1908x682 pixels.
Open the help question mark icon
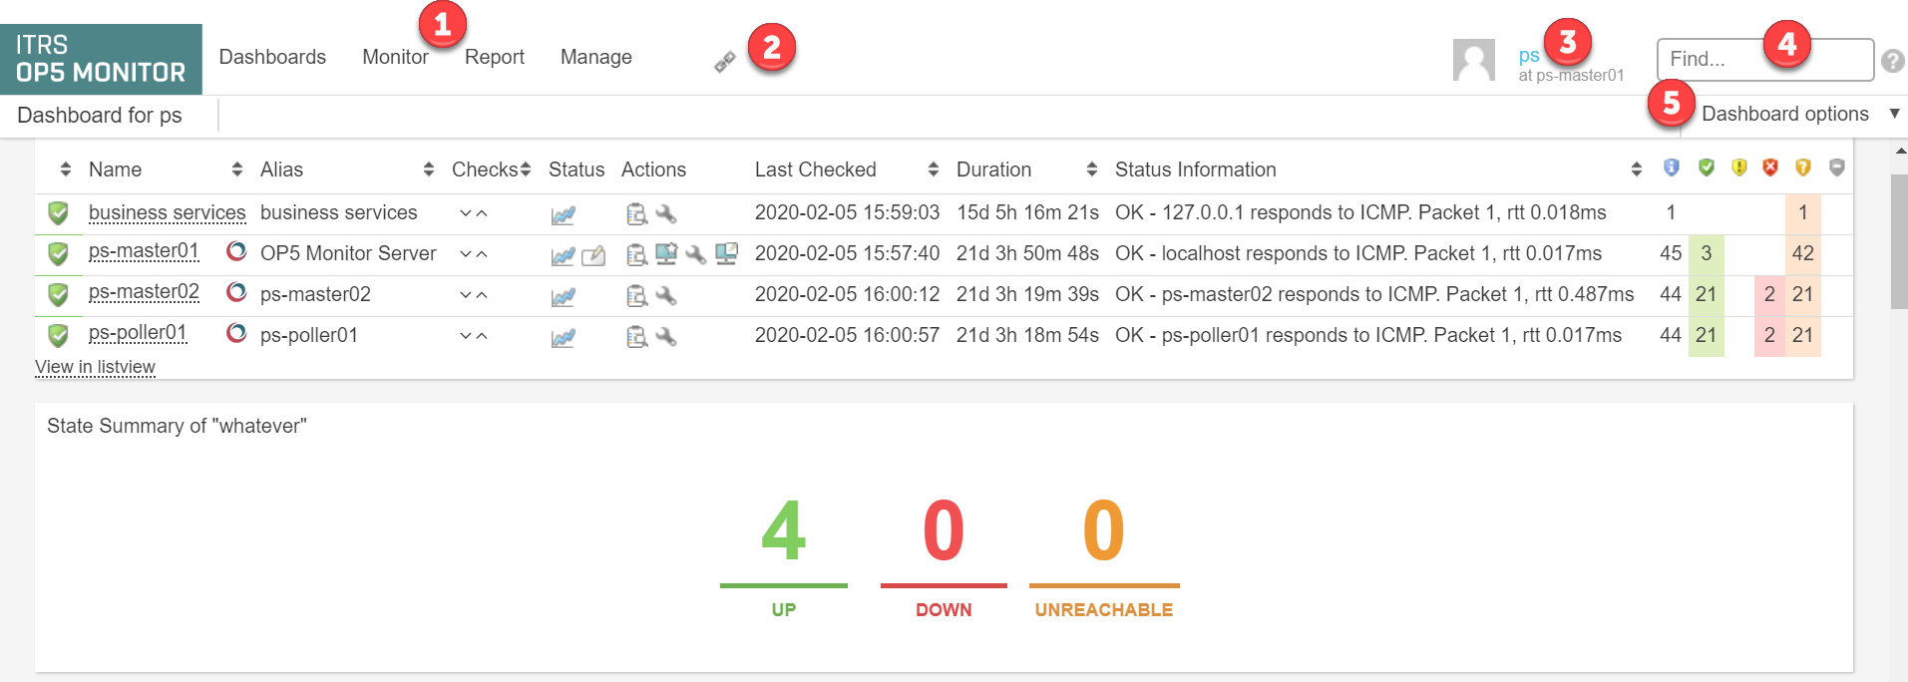click(x=1892, y=61)
